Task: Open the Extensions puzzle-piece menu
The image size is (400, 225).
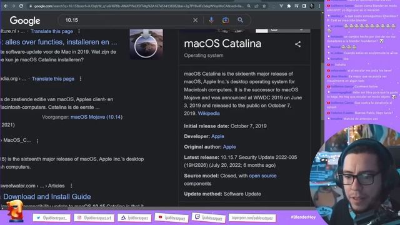Action: 289,6
